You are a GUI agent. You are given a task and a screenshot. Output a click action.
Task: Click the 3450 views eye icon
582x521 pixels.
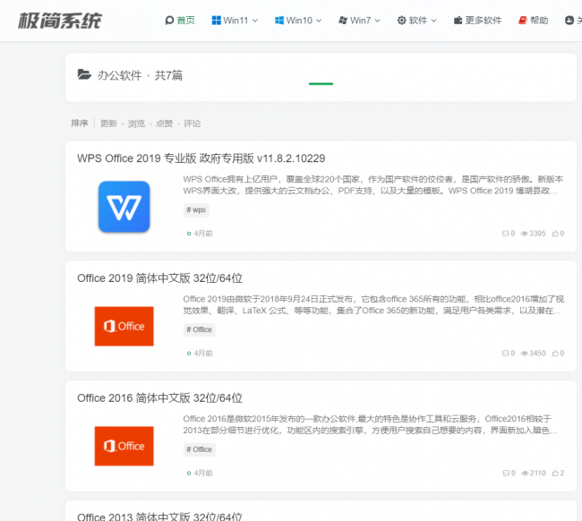(525, 354)
